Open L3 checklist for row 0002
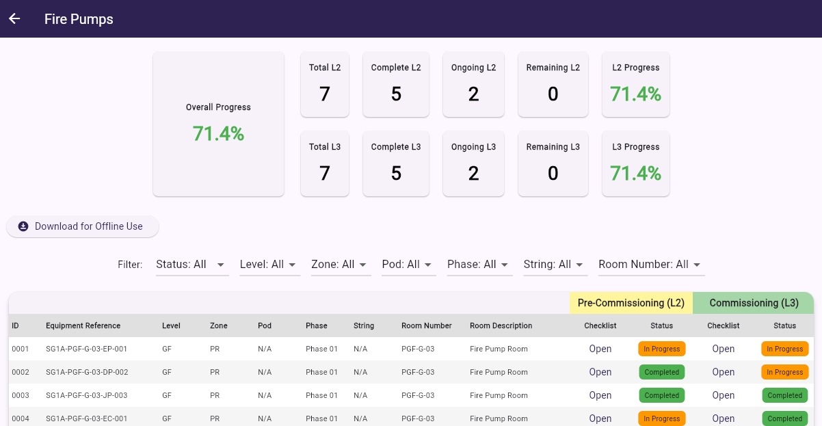This screenshot has width=822, height=426. coord(724,372)
